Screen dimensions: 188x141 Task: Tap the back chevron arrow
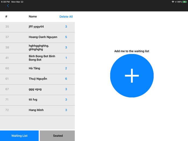click(x=8, y=6)
